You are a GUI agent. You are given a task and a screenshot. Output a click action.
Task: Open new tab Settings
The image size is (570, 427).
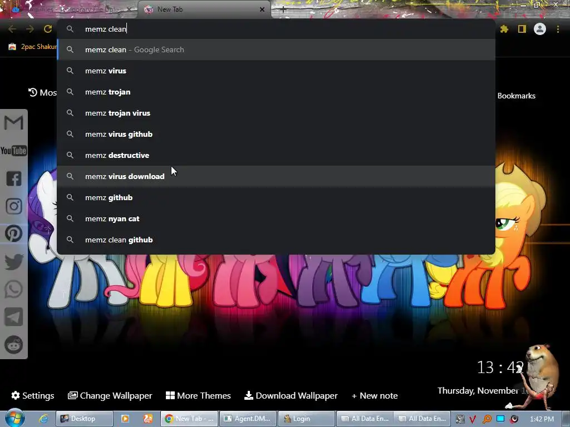point(33,395)
